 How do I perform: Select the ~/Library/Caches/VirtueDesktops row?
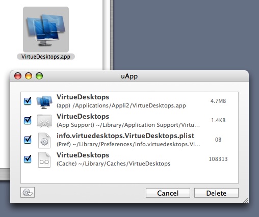pos(129,159)
